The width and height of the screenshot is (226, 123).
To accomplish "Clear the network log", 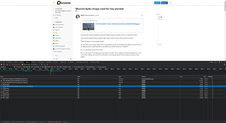I will tap(4, 64).
